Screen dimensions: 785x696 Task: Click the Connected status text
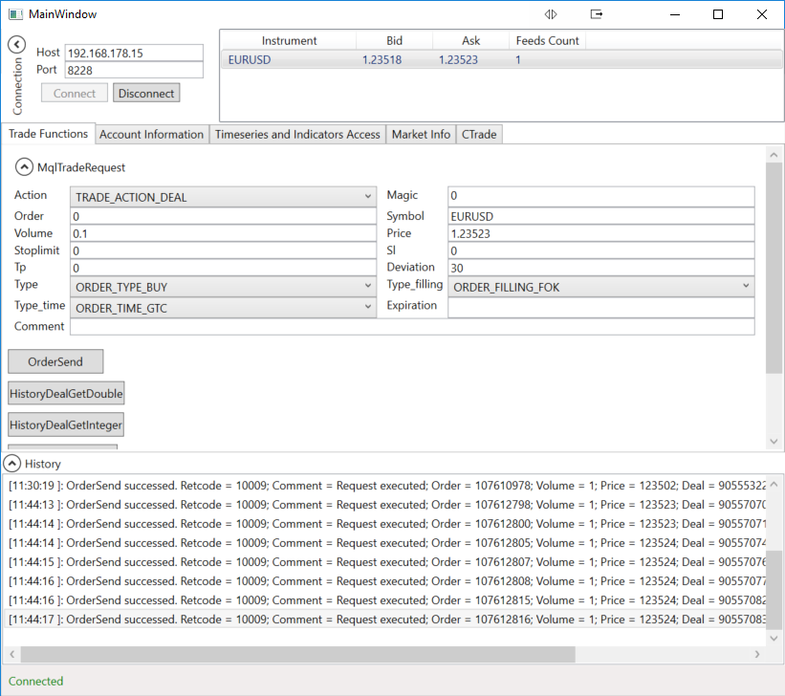coord(36,681)
